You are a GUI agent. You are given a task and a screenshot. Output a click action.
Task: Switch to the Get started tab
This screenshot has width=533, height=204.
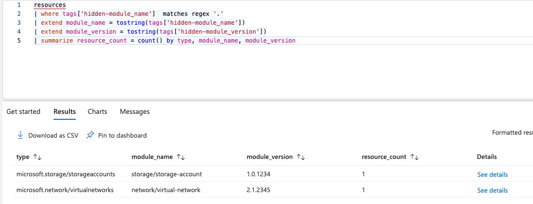pos(23,111)
